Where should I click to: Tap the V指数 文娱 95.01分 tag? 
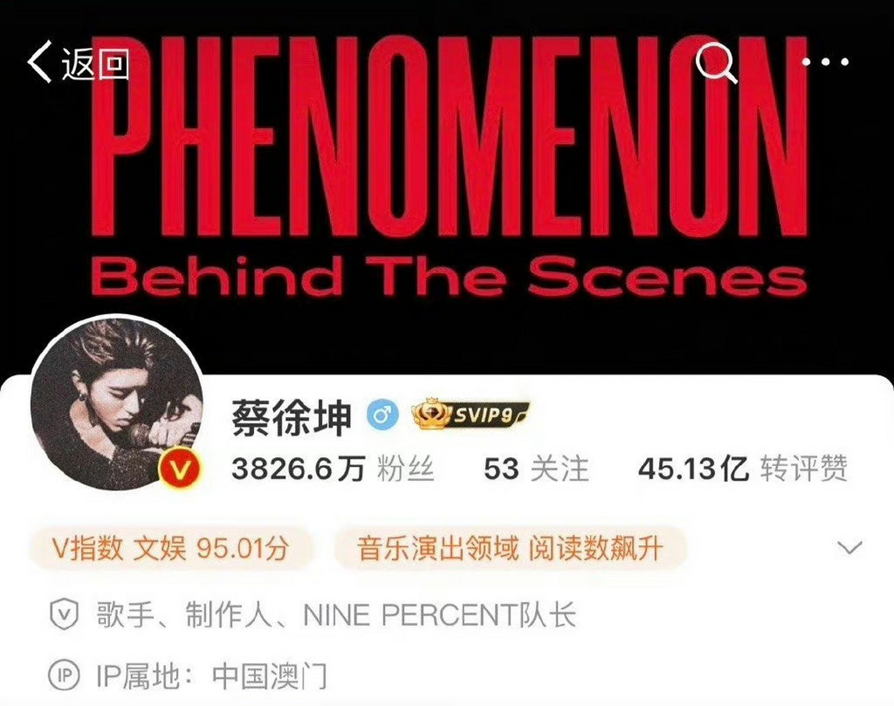pos(171,548)
